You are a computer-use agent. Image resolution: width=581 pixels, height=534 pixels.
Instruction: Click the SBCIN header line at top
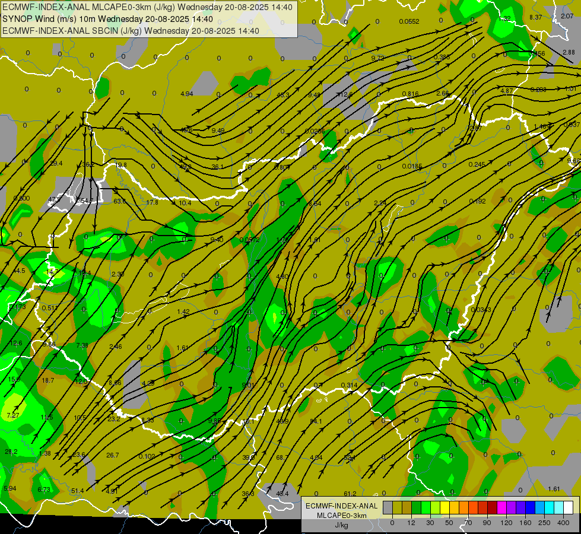(x=131, y=31)
